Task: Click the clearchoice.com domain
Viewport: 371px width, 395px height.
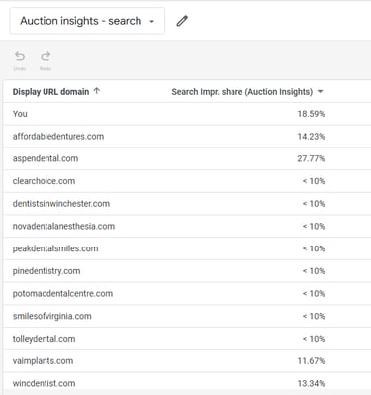Action: click(44, 181)
